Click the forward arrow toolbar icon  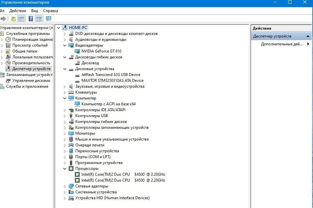[3, 19]
